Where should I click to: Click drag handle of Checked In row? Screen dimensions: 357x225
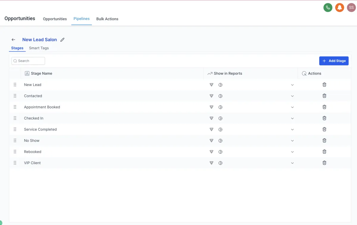coord(15,118)
